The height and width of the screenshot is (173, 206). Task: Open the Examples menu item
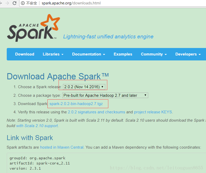(x=123, y=54)
